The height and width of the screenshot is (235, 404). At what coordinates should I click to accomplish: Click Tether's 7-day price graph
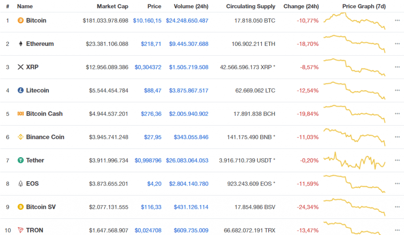point(354,160)
